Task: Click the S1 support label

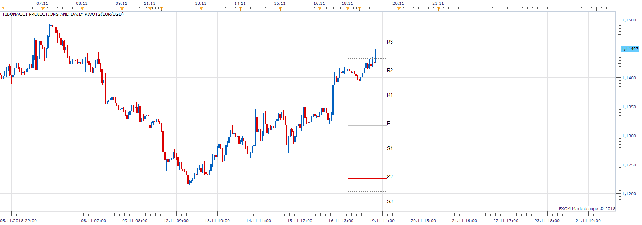Action: click(390, 149)
